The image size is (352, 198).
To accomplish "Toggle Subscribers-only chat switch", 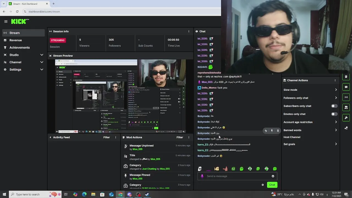I will [334, 106].
